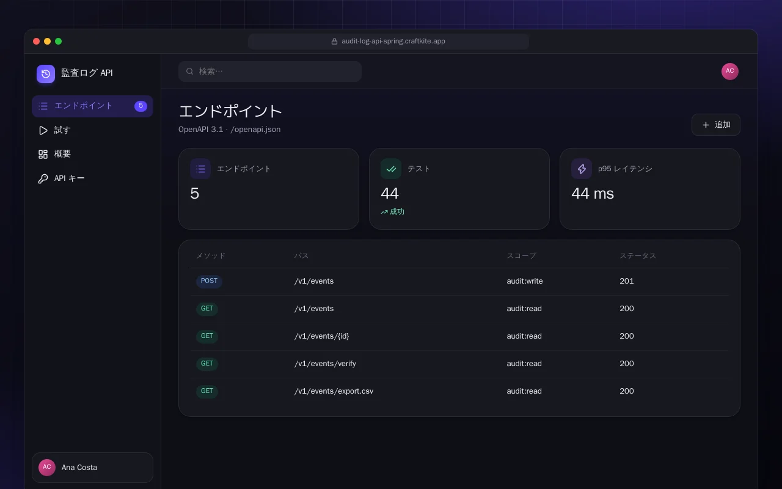Viewport: 782px width, 489px height.
Task: Open the 試す sidebar page
Action: pos(92,130)
